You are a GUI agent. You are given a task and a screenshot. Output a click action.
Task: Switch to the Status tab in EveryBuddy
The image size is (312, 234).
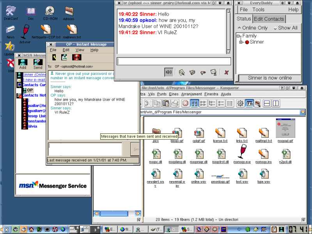(x=244, y=19)
